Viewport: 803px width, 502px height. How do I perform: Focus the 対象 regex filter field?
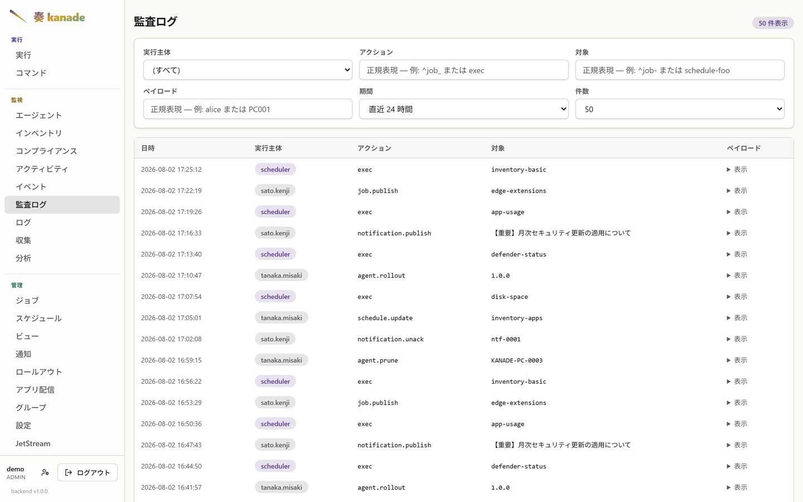(x=680, y=70)
